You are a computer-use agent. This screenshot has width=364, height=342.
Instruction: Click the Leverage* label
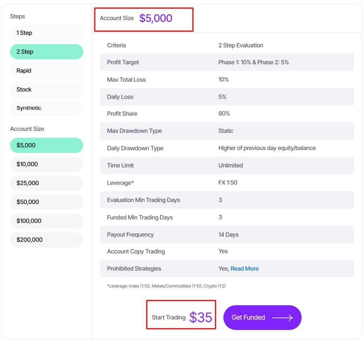[x=120, y=183]
